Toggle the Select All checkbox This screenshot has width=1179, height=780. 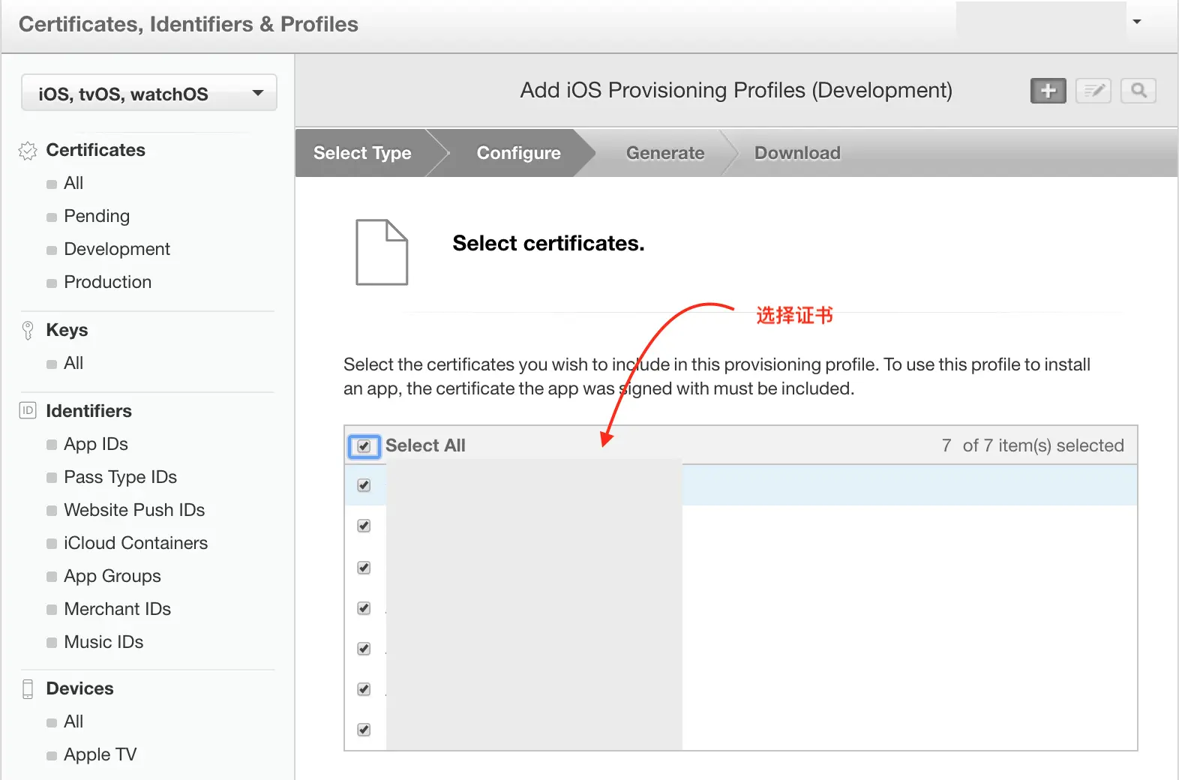point(364,446)
